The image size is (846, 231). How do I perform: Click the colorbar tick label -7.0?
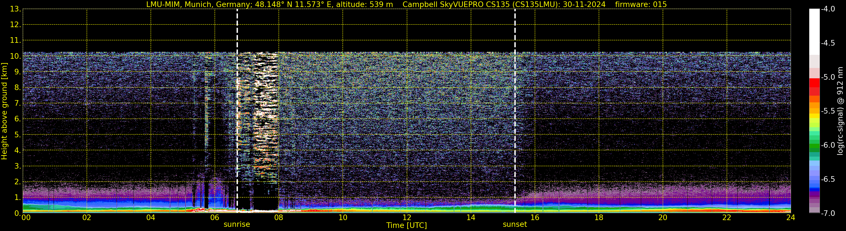click(827, 213)
